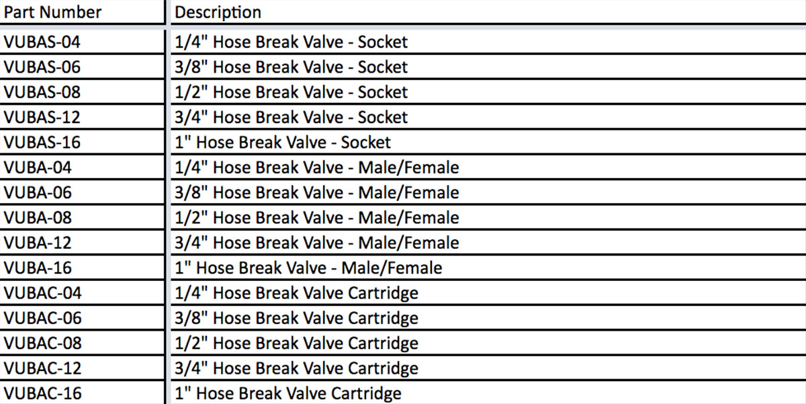Select the 3/8" Hose Break Valve - Socket description

(291, 67)
